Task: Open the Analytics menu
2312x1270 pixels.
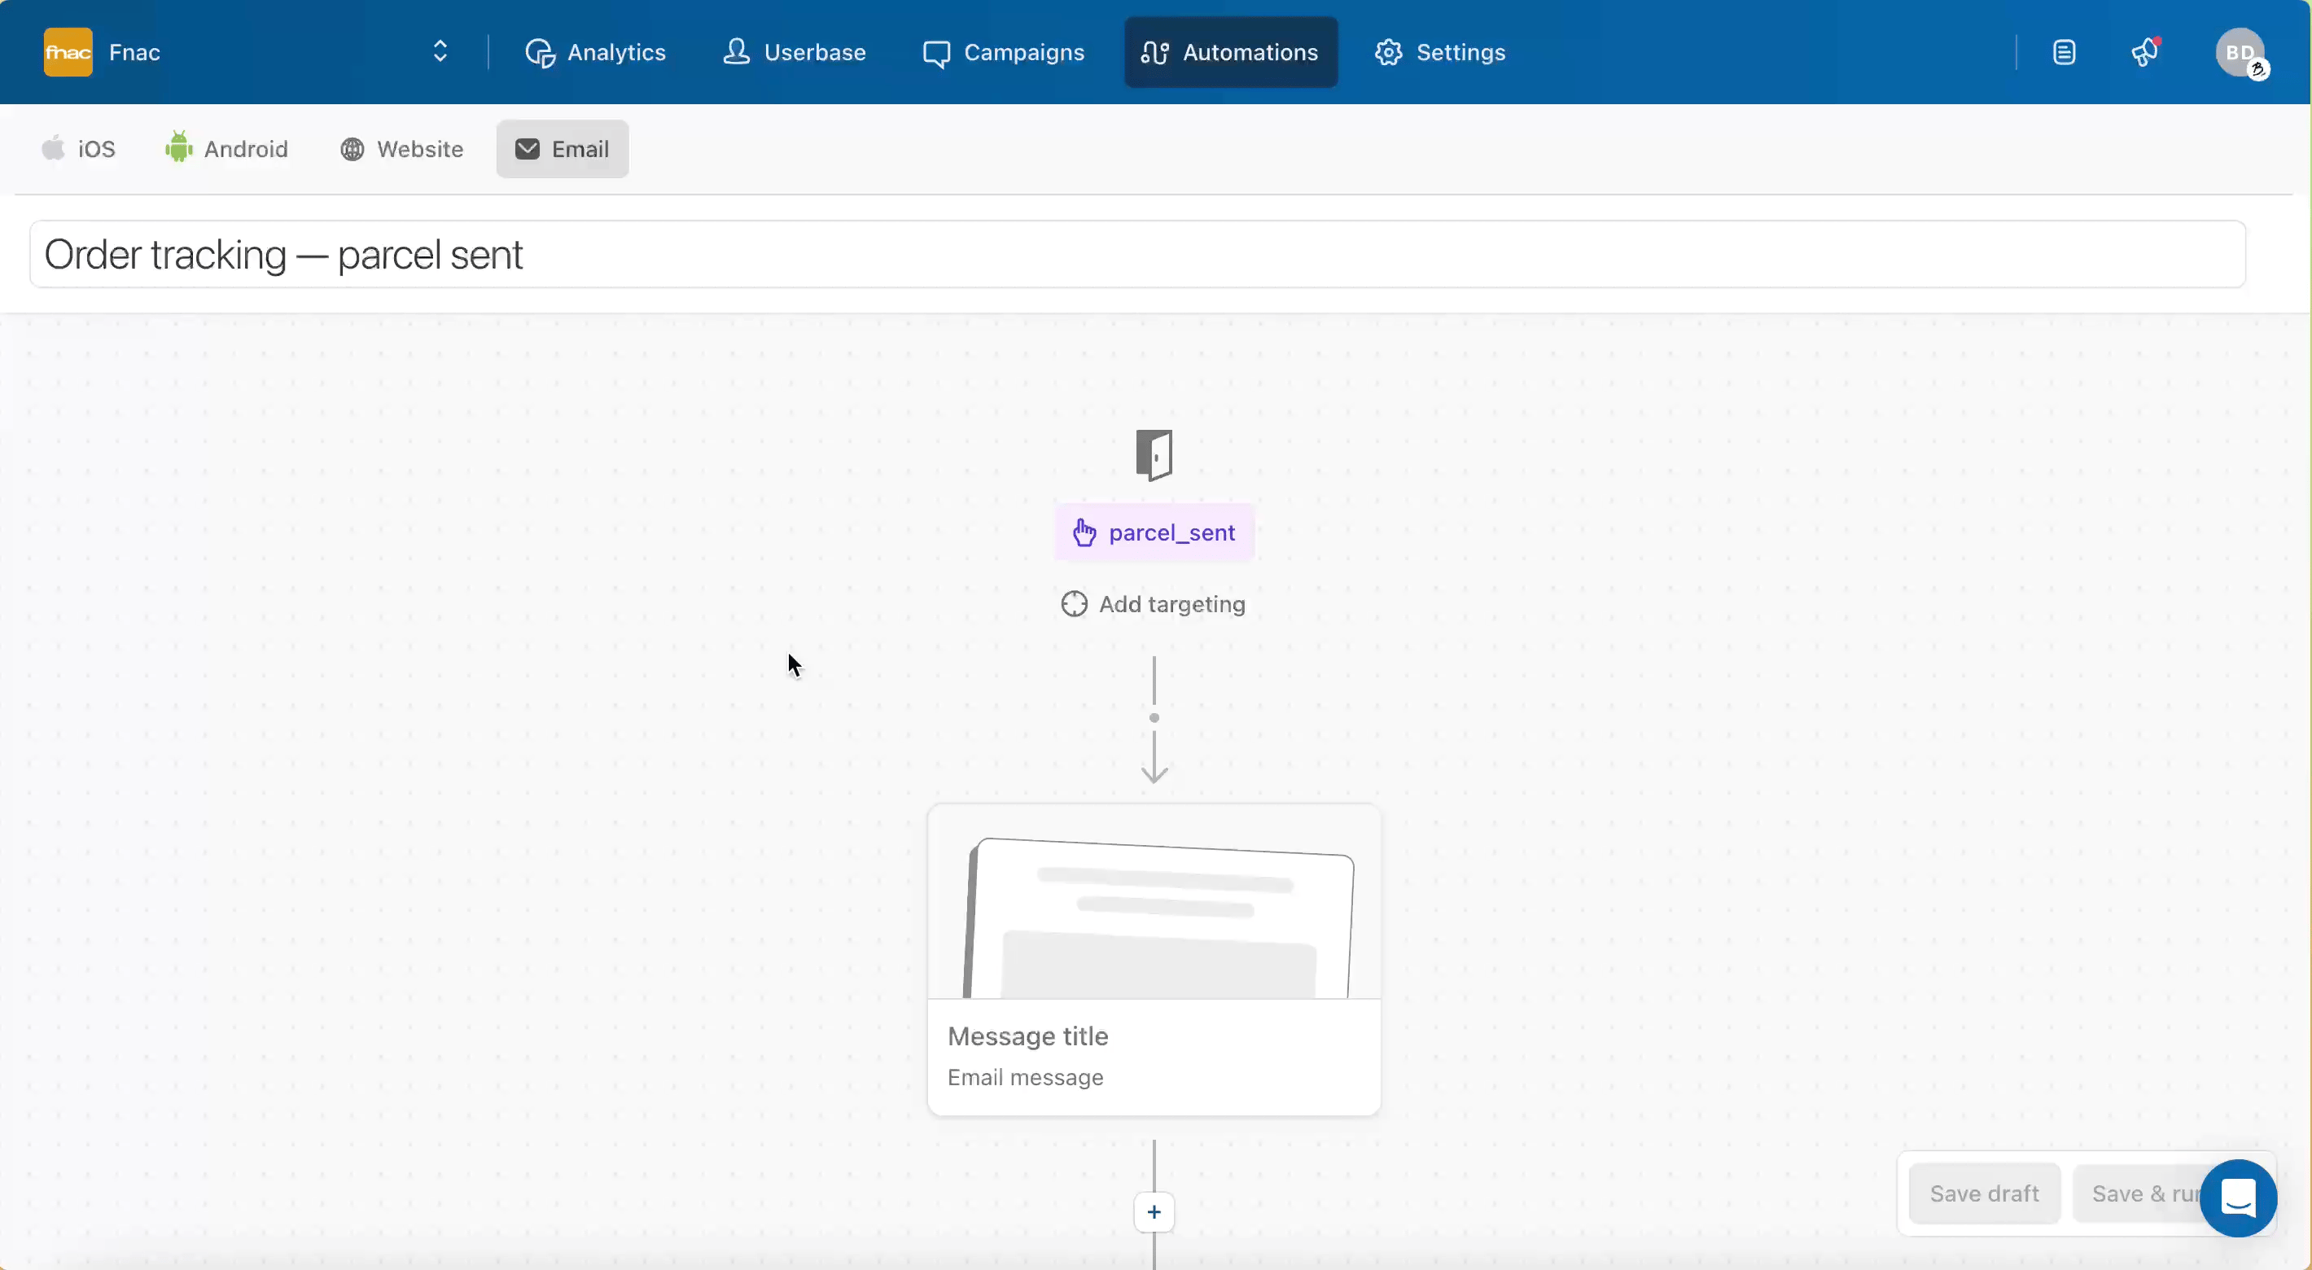Action: pos(595,52)
